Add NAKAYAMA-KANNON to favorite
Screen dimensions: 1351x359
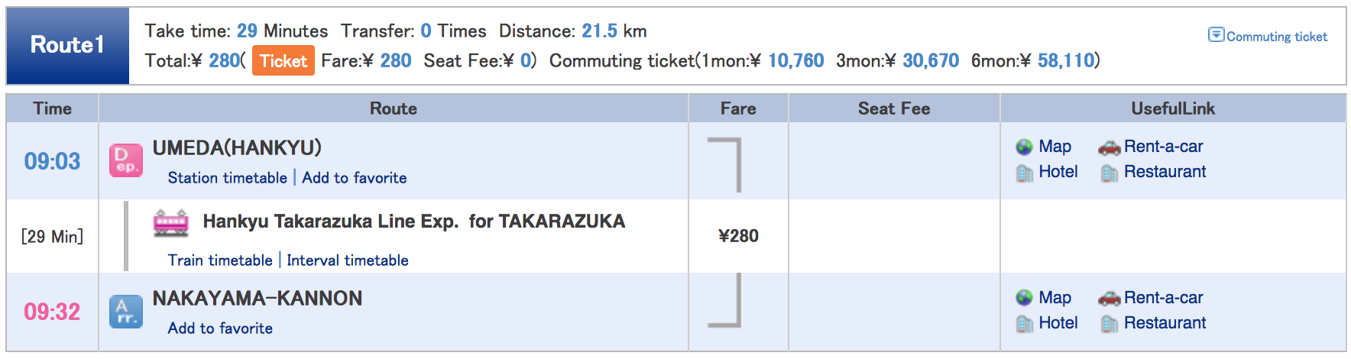(220, 328)
